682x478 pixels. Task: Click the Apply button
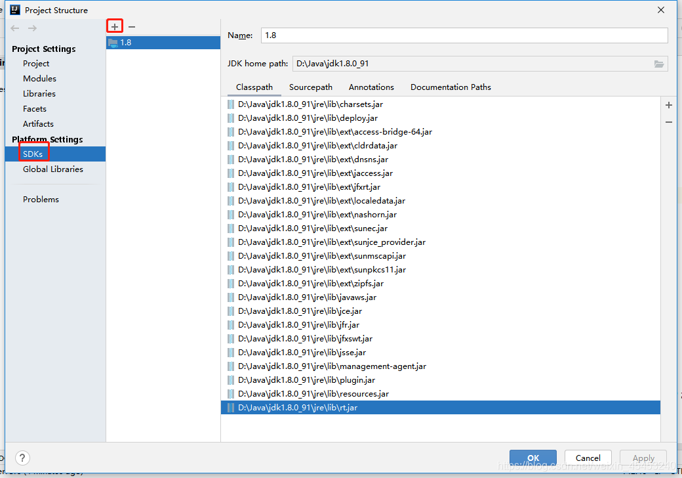point(643,458)
